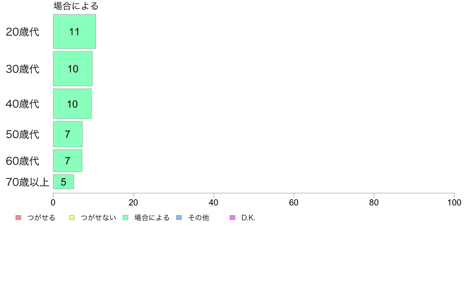Click the 場合による title above bars
The image size is (465, 288).
point(76,6)
